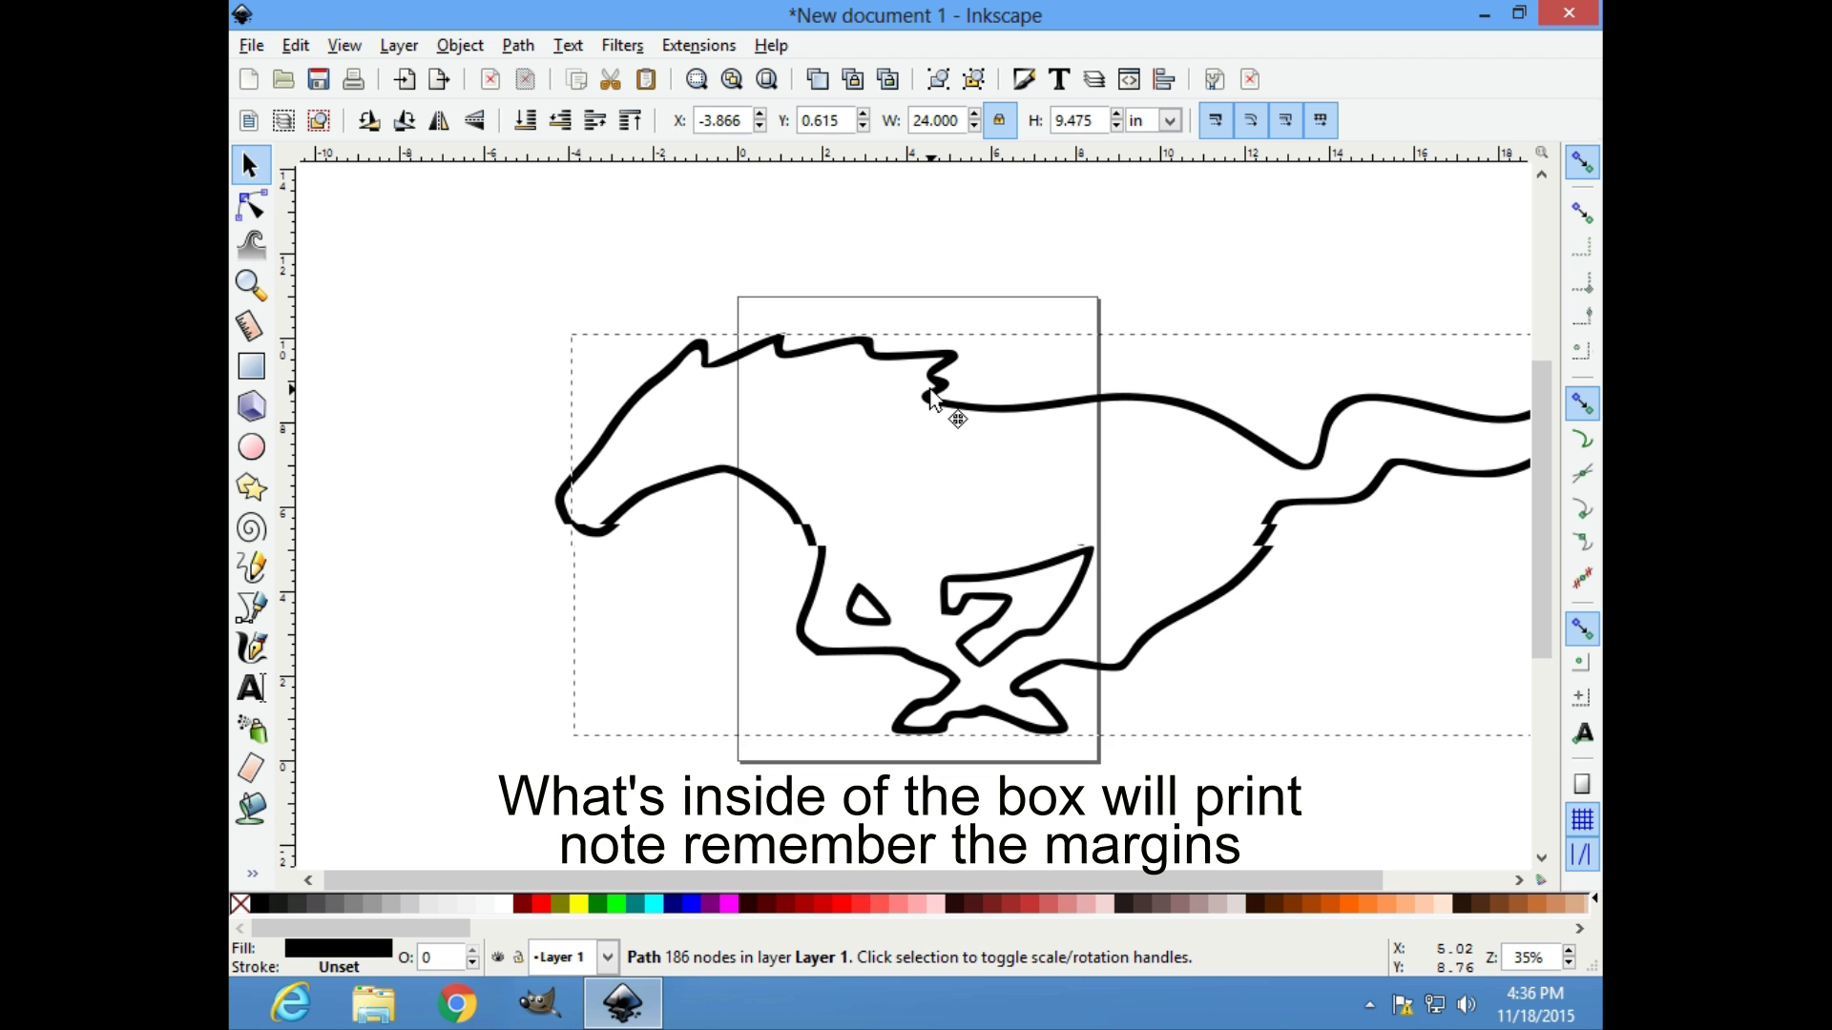Click the vertical canvas scrollbar
Viewport: 1832px width, 1030px height.
[1542, 510]
